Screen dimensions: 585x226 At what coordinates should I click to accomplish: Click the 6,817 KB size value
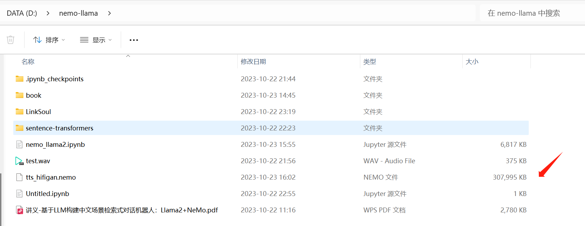pos(513,144)
